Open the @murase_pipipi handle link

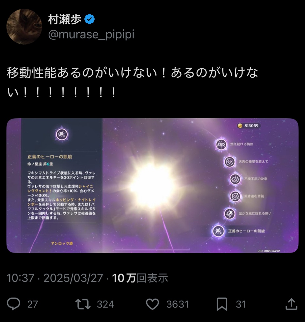(x=91, y=34)
